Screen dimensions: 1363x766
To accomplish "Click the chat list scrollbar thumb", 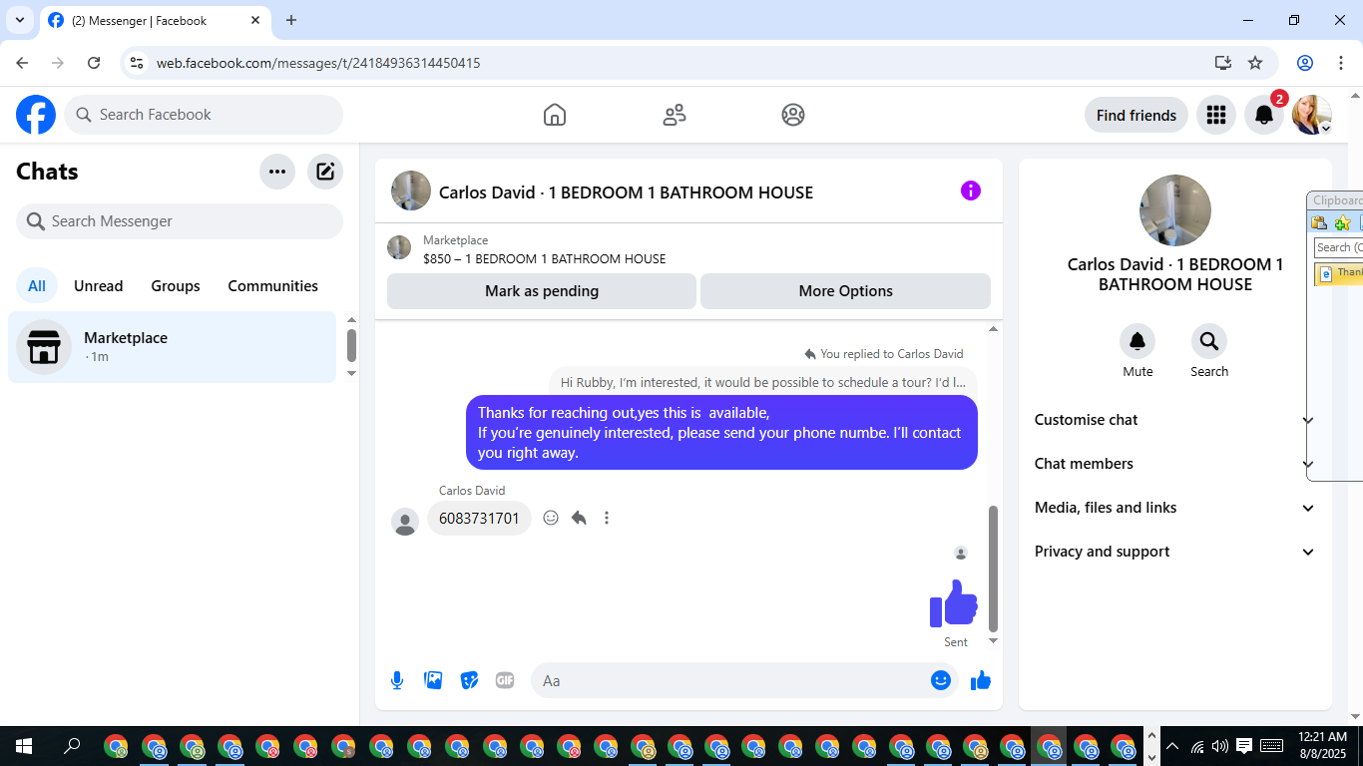I will (x=351, y=345).
